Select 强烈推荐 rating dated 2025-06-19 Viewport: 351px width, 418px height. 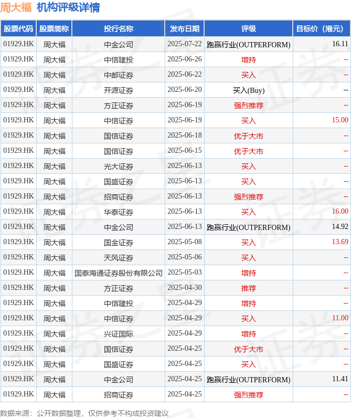click(249, 106)
